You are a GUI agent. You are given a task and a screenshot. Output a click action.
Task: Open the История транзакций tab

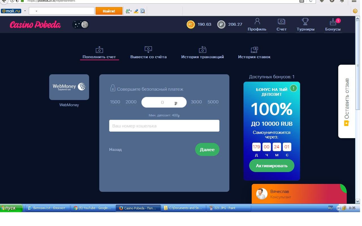pyautogui.click(x=202, y=53)
